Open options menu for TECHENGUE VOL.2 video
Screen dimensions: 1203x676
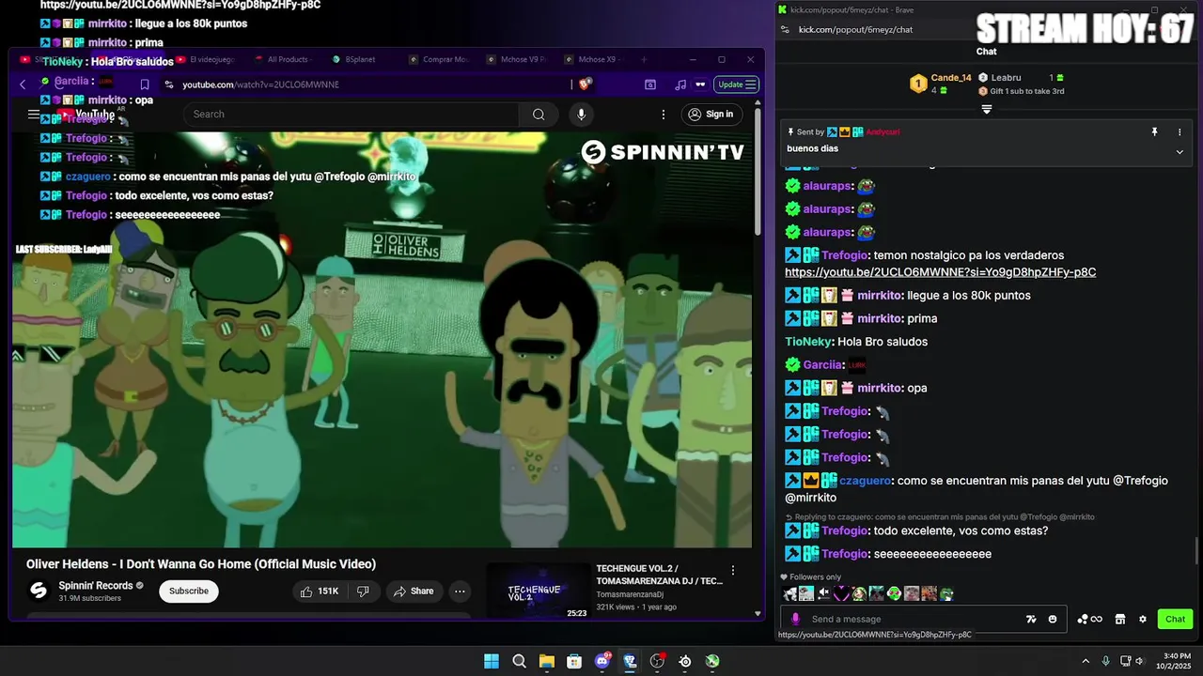(x=733, y=570)
